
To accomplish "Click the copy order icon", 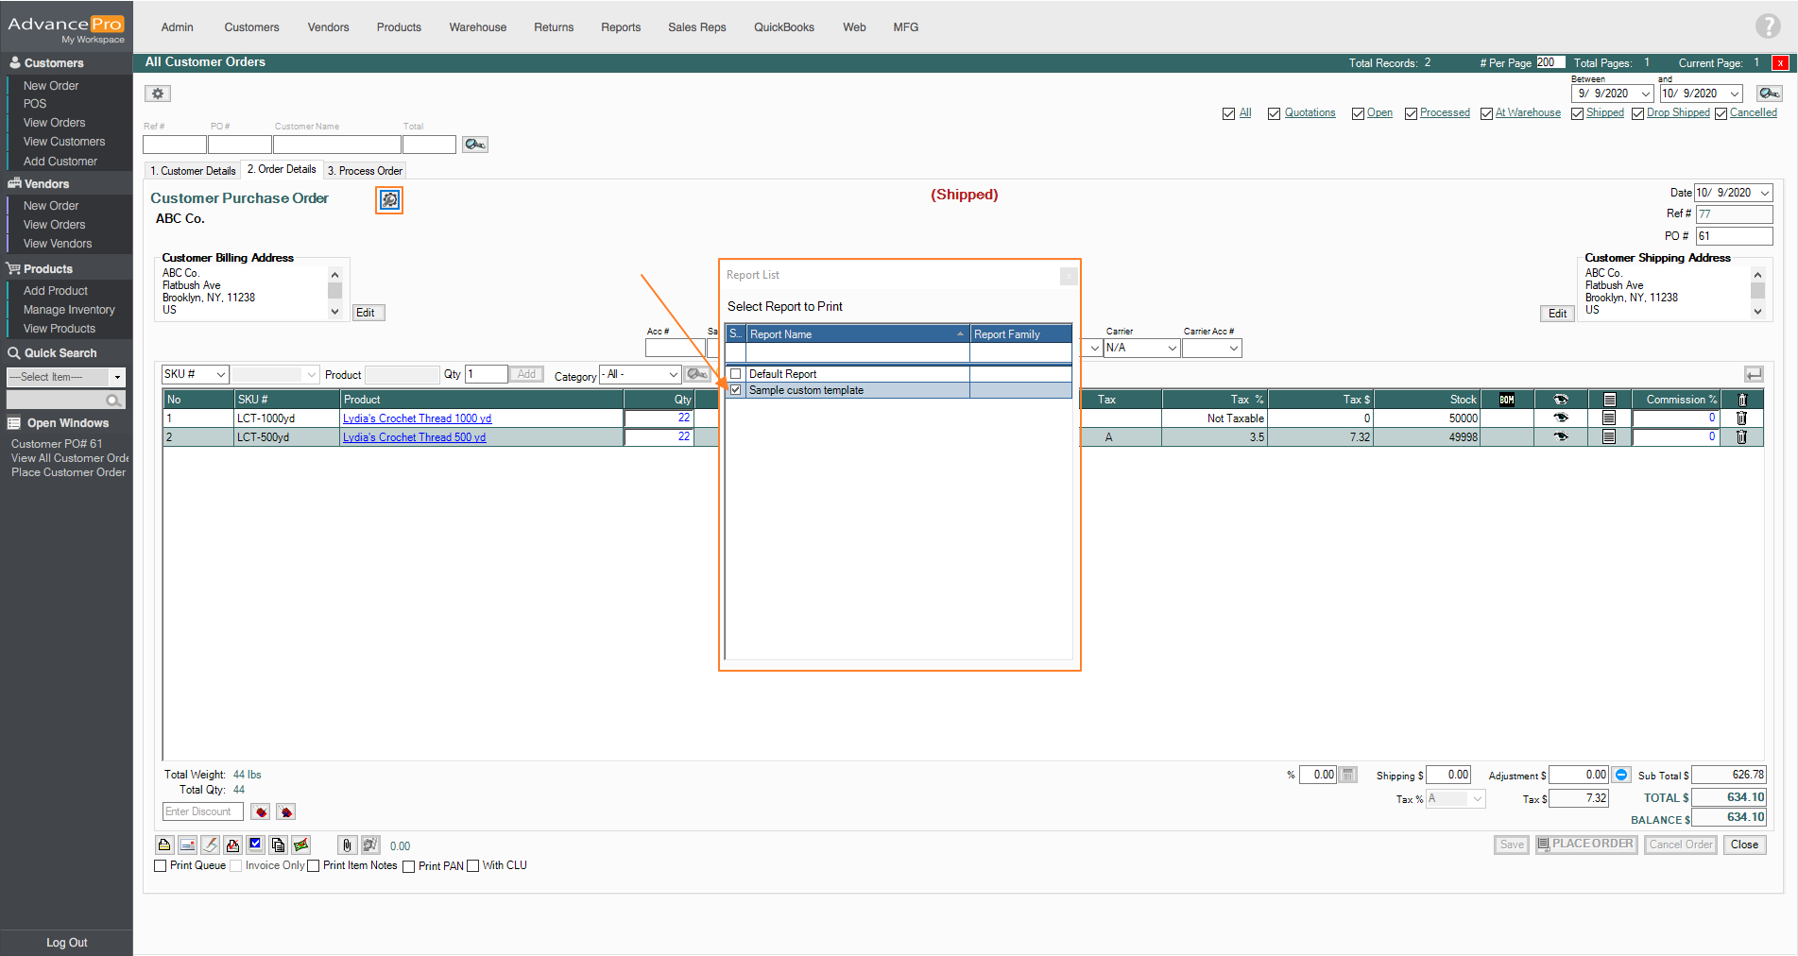I will click(278, 845).
